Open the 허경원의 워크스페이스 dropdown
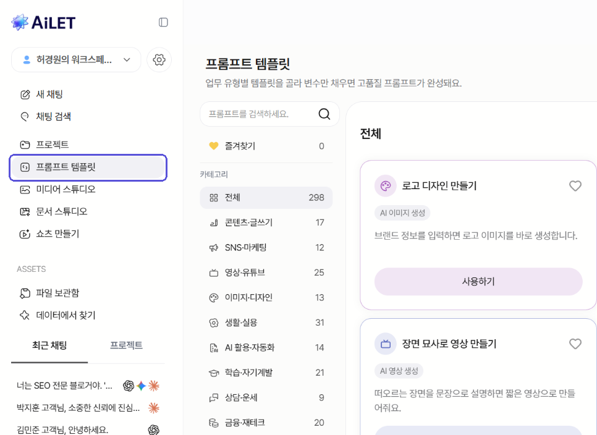This screenshot has width=597, height=435. pyautogui.click(x=76, y=60)
